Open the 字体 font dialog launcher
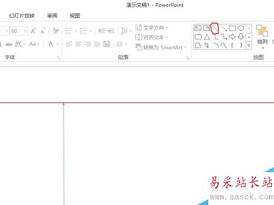This screenshot has height=205, width=274. [x=59, y=58]
